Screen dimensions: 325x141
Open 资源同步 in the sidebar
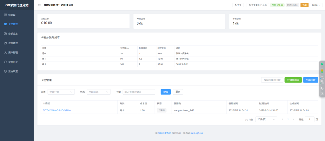(x=17, y=62)
